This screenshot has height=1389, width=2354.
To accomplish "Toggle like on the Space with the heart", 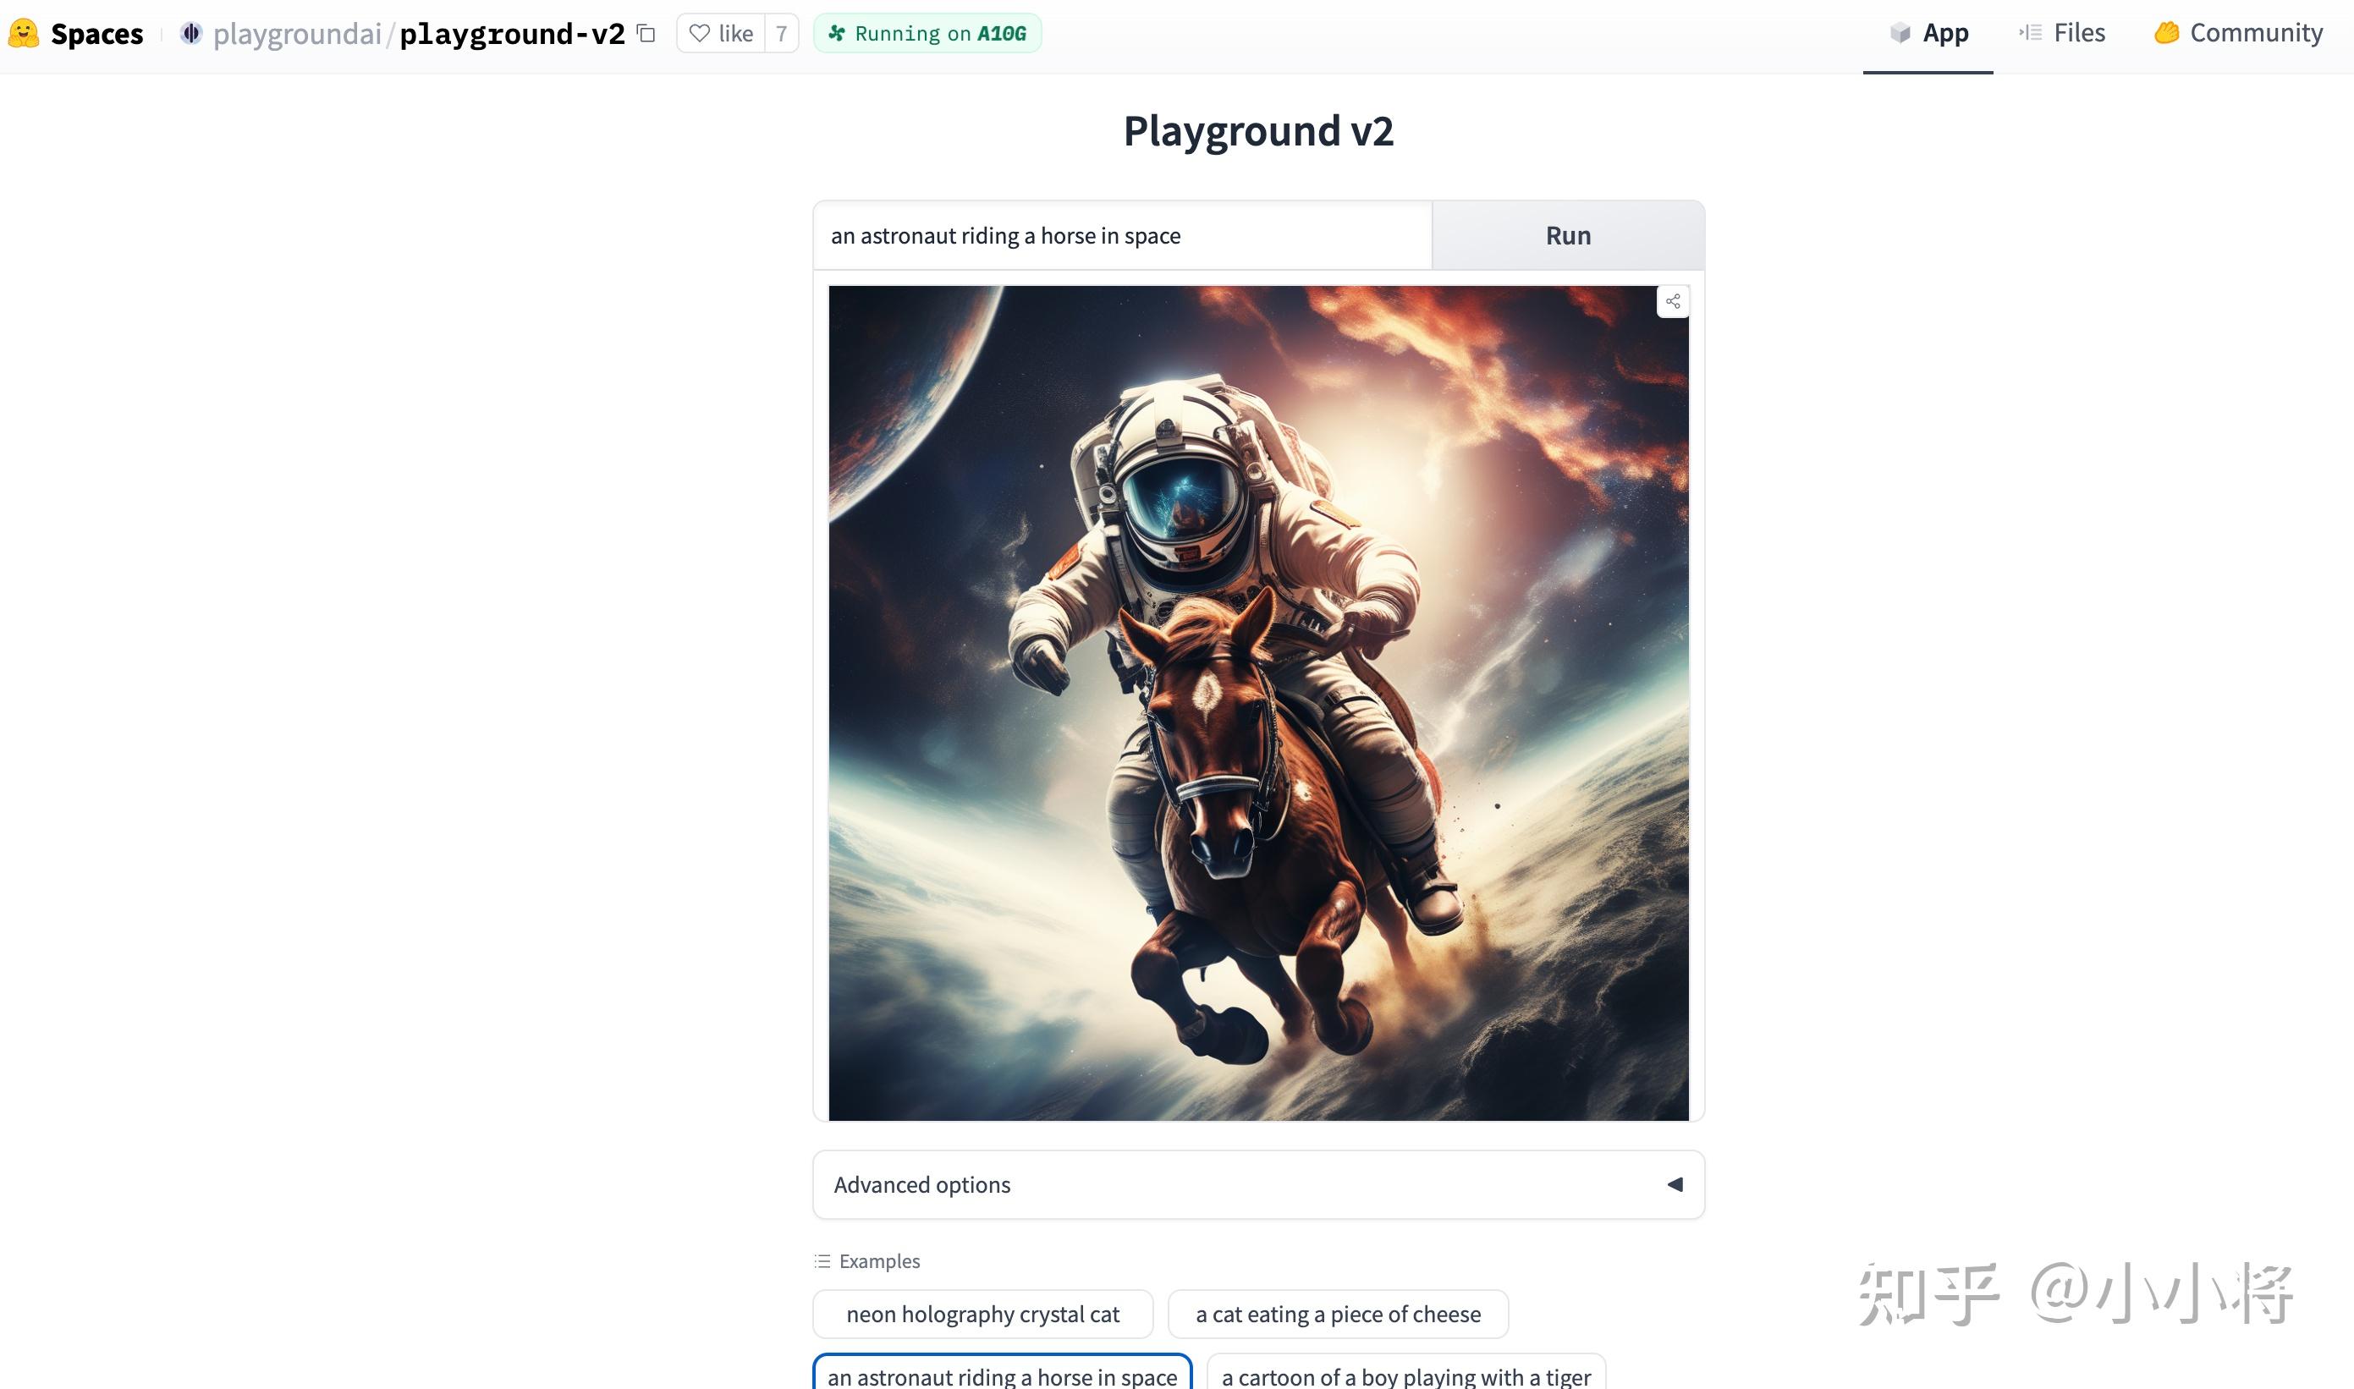I will [x=700, y=33].
